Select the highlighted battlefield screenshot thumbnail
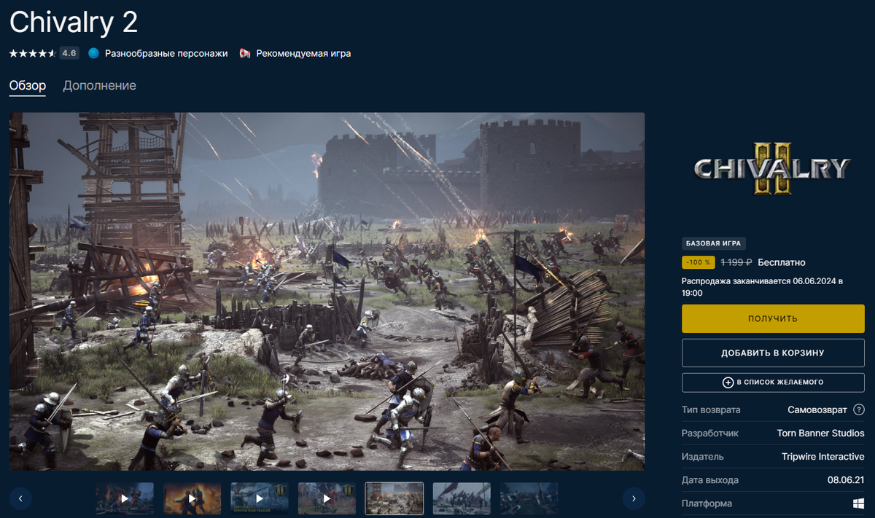The width and height of the screenshot is (875, 518). pos(394,499)
